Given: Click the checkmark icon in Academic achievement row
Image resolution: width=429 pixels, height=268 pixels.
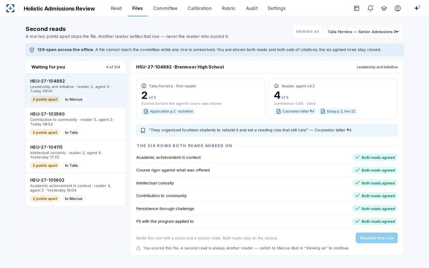Looking at the screenshot, I should point(357,157).
